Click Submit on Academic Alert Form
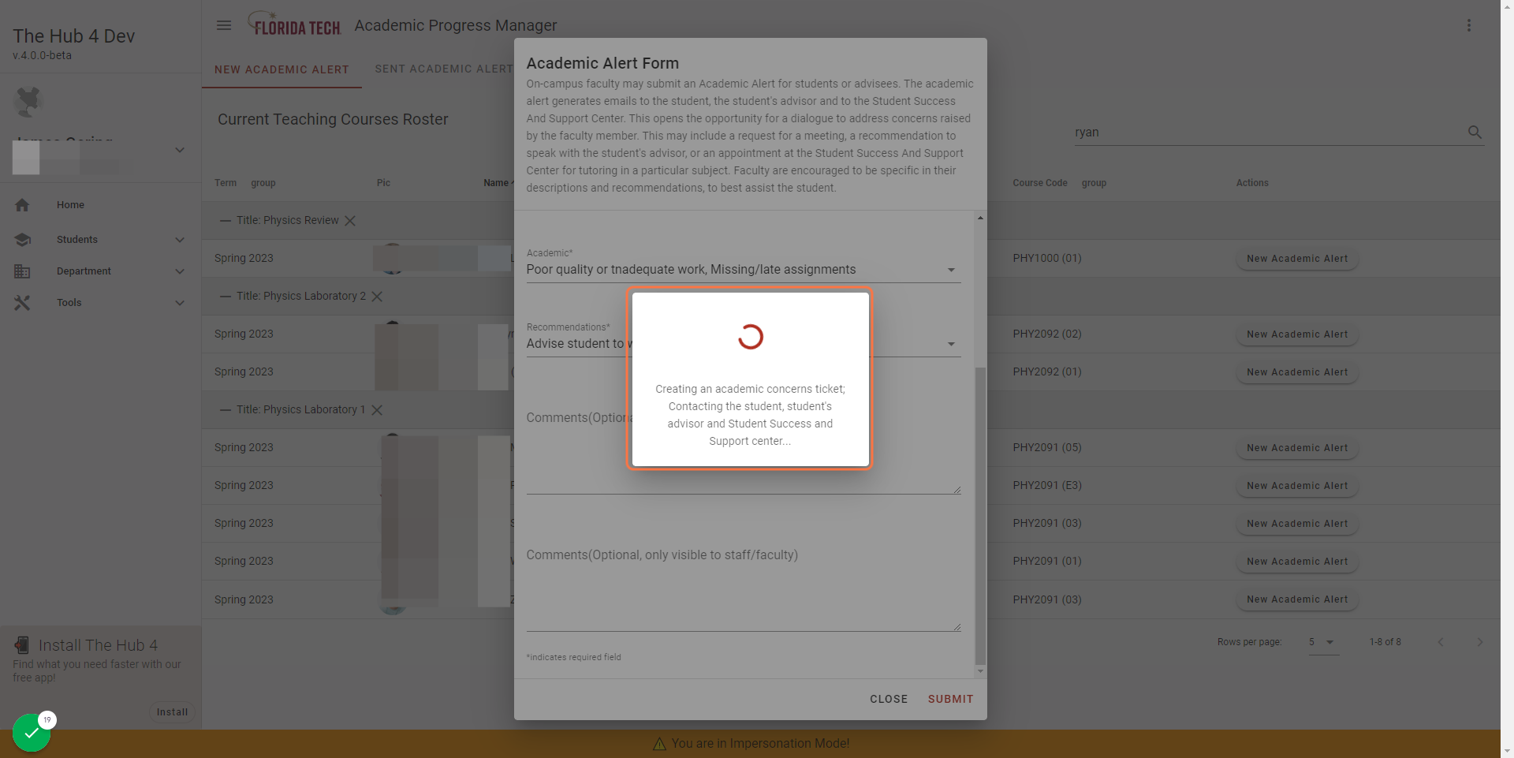This screenshot has width=1514, height=758. coord(950,699)
